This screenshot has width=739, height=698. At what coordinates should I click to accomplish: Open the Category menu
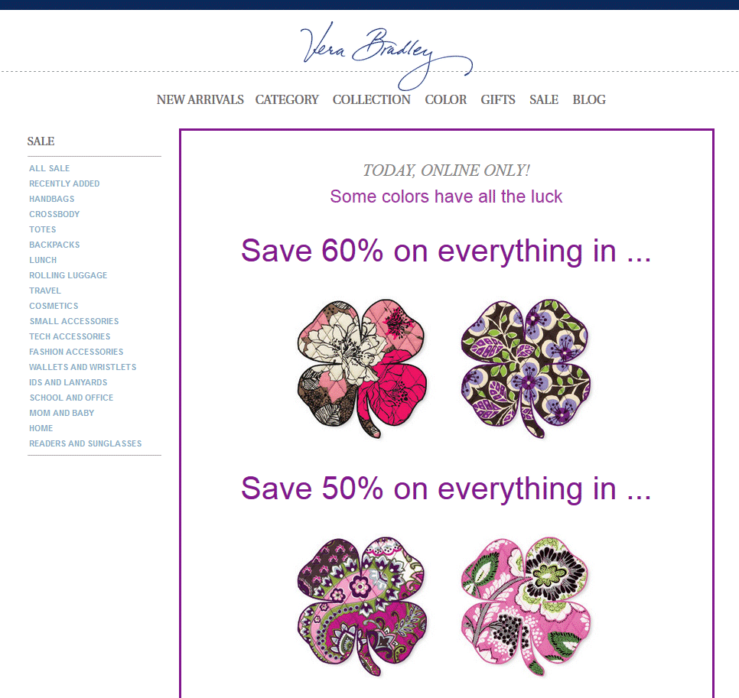(287, 100)
